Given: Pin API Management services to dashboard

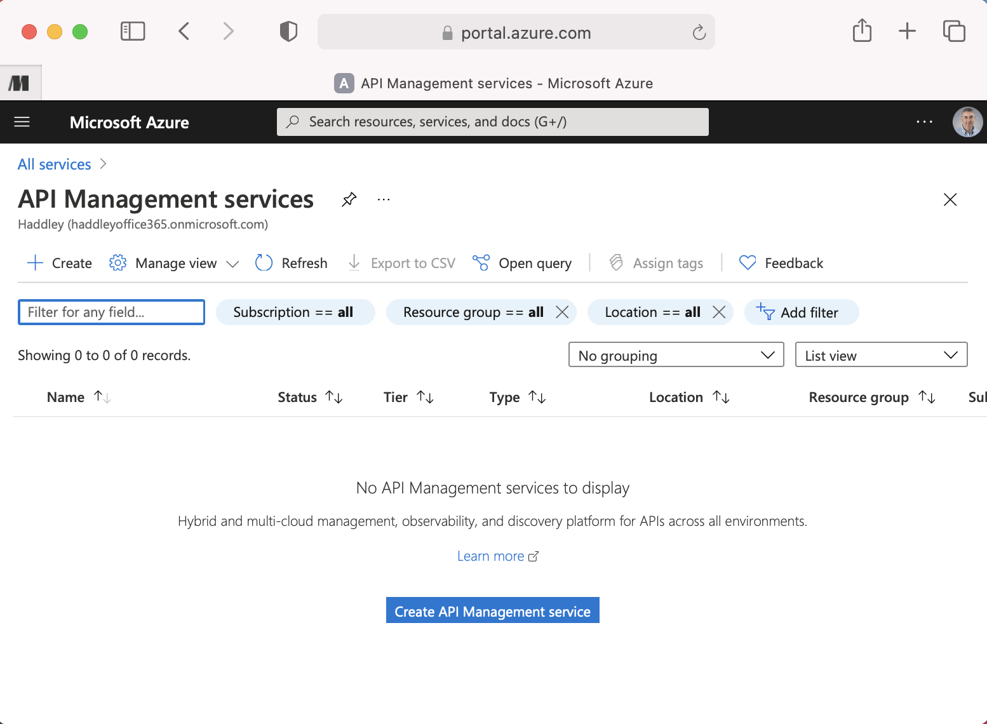Looking at the screenshot, I should (x=349, y=199).
